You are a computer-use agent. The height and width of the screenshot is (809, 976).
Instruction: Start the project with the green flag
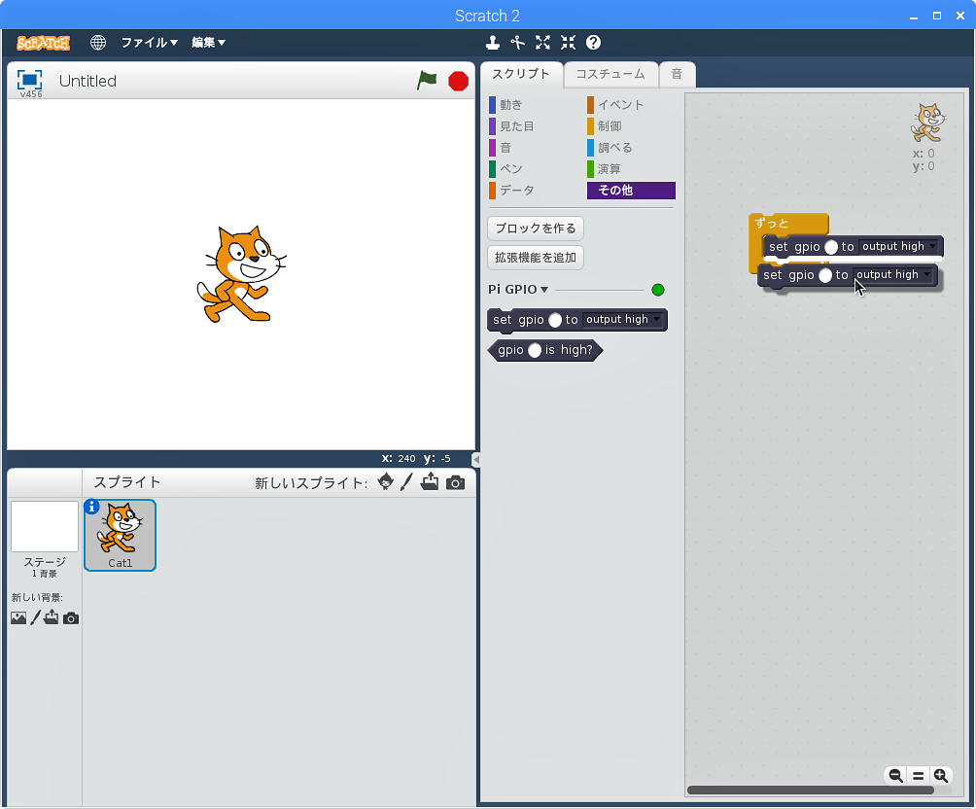(427, 81)
